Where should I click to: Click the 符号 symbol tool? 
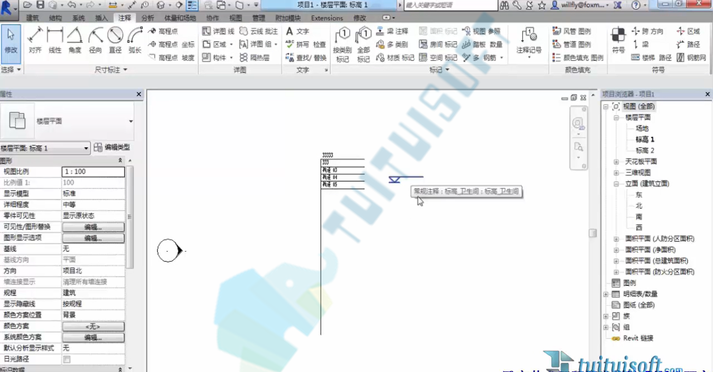coord(618,40)
